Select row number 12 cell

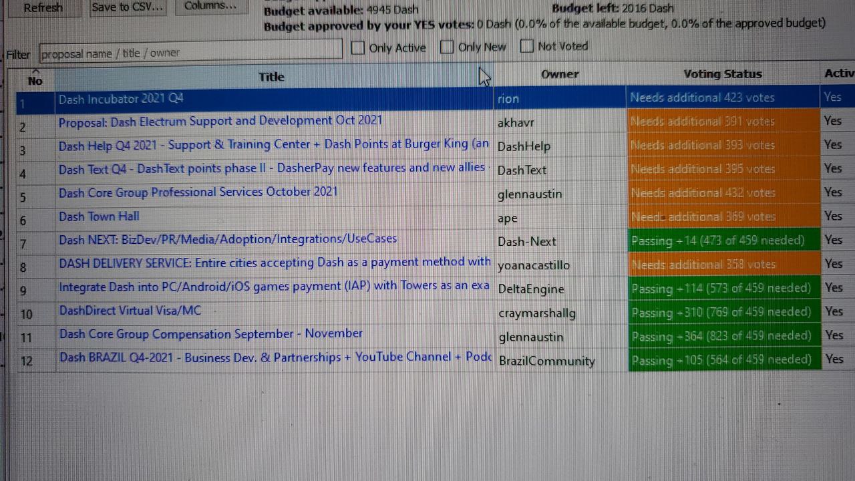point(35,361)
